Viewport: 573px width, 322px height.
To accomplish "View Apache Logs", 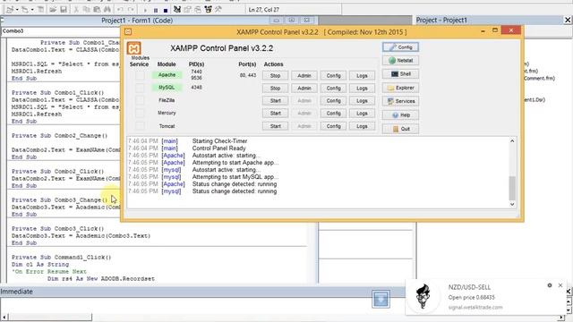I will (x=362, y=75).
